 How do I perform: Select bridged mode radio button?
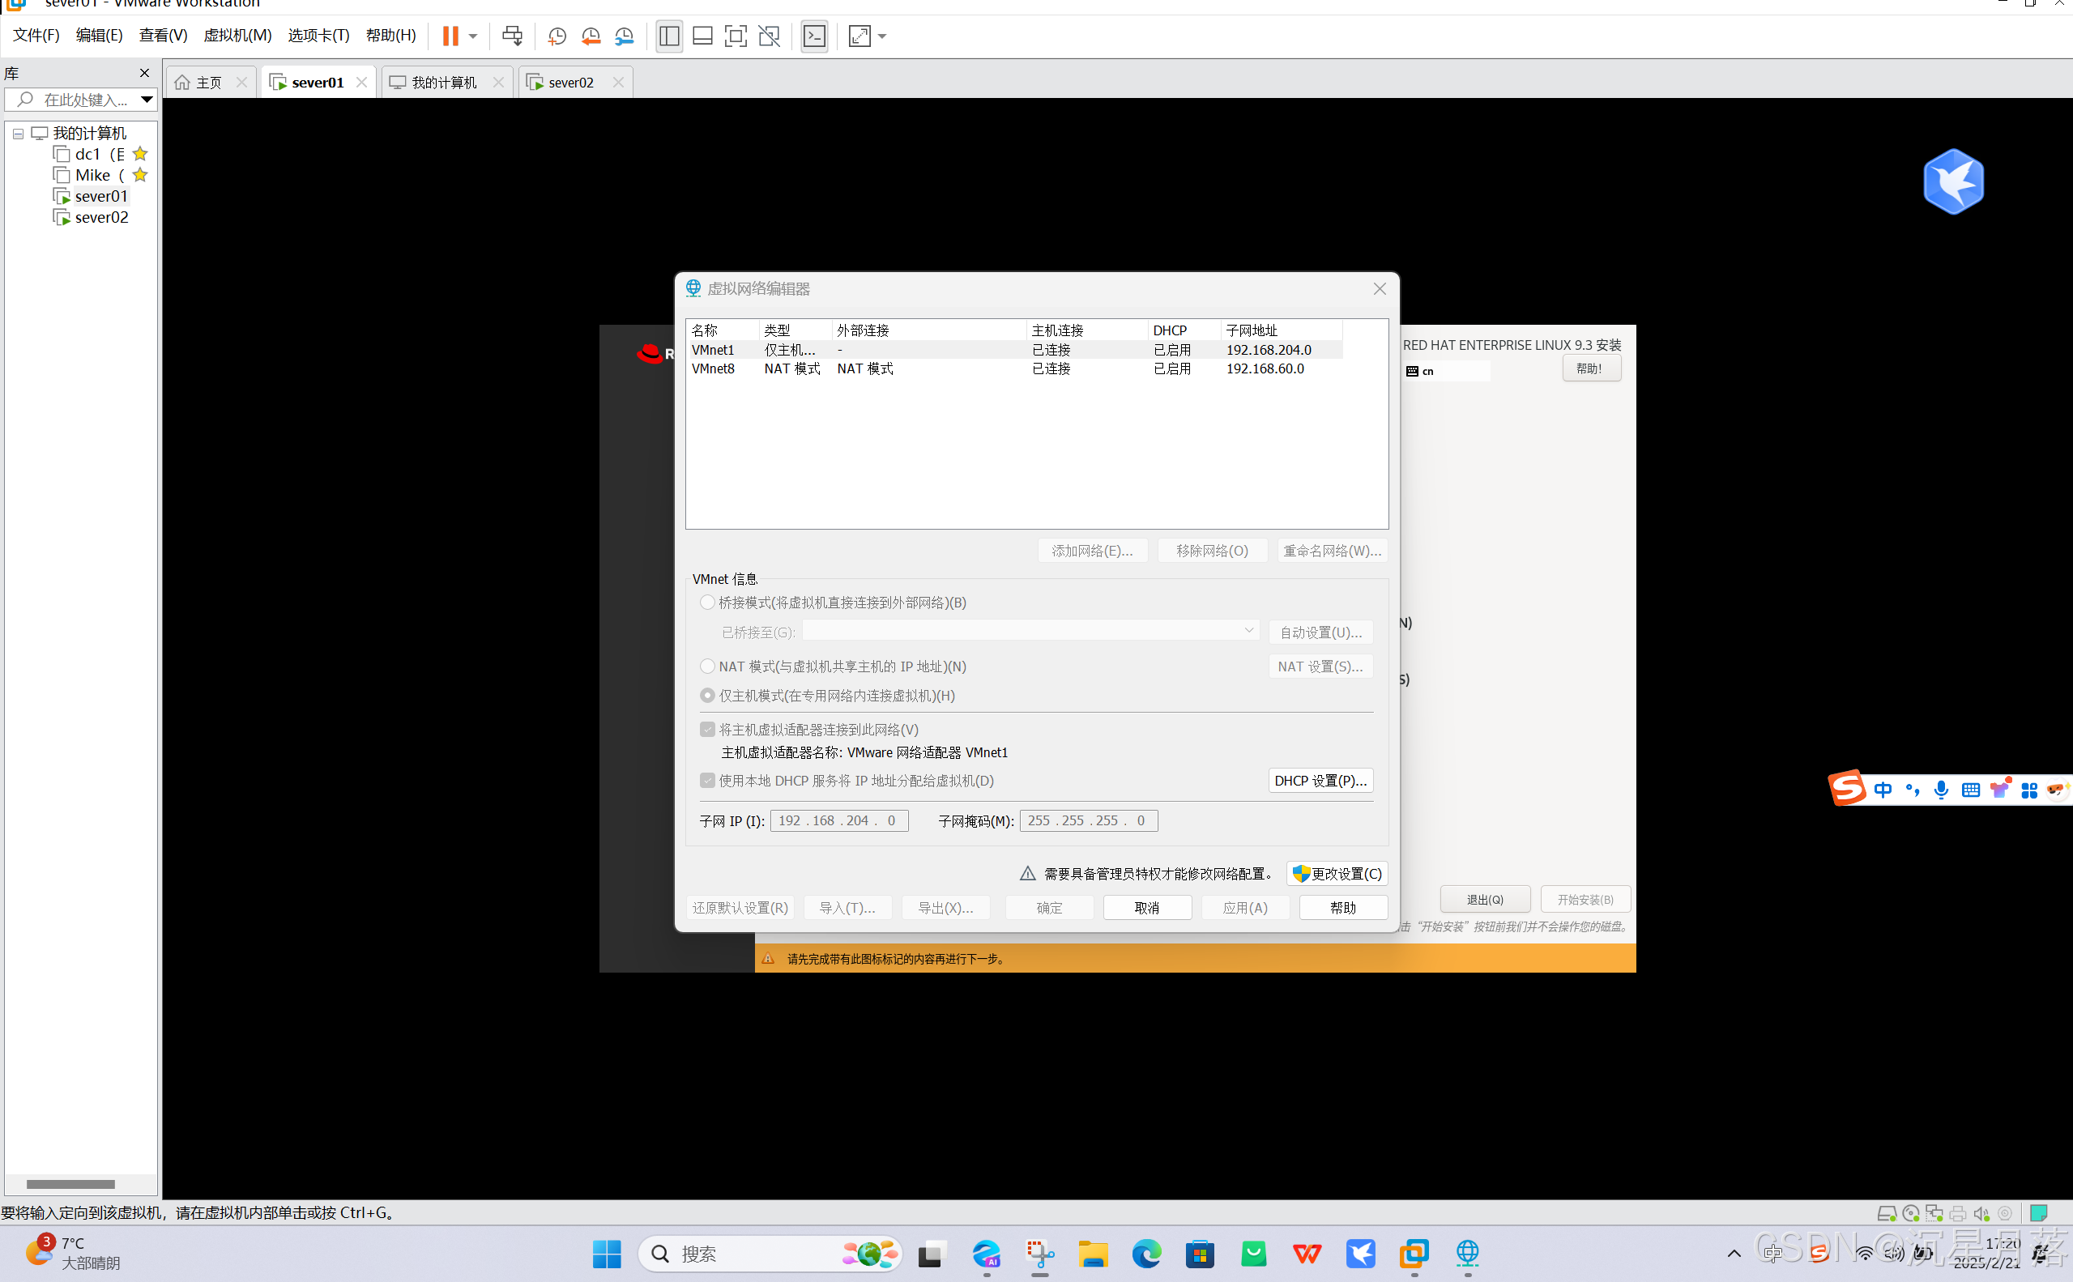pyautogui.click(x=707, y=602)
